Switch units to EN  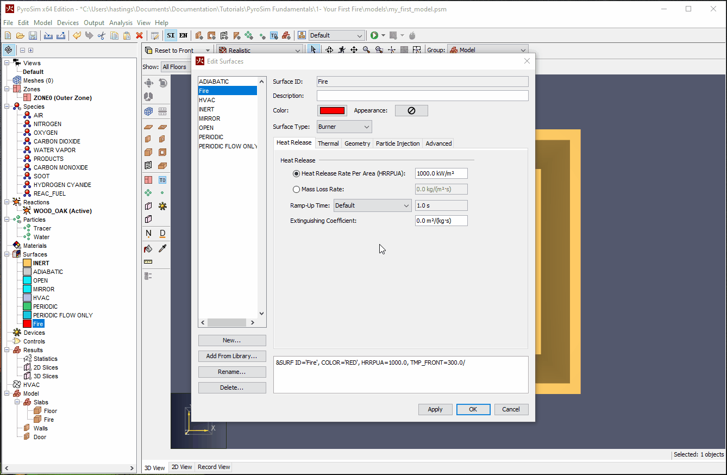[x=183, y=35]
